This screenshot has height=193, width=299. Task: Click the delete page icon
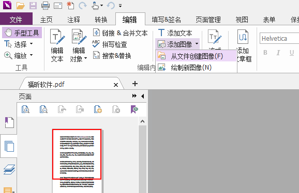click(116, 109)
